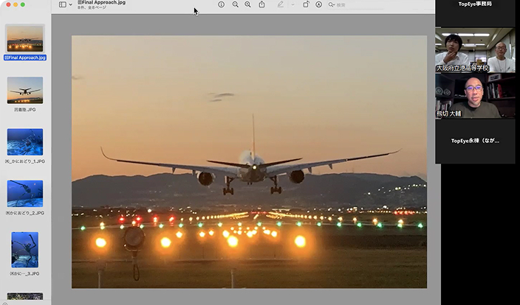
Task: Select the 熊切 大輔 video tile
Action: coord(475,96)
